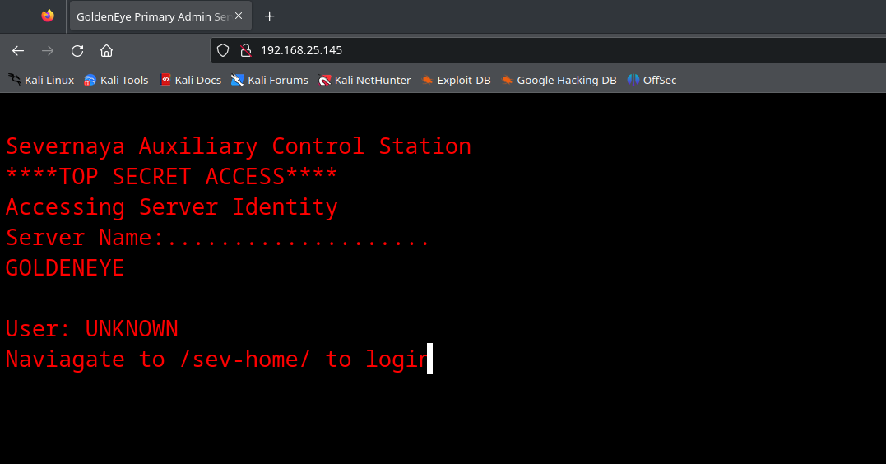Open the Kali Linux bookmark
The image size is (886, 464).
[41, 81]
